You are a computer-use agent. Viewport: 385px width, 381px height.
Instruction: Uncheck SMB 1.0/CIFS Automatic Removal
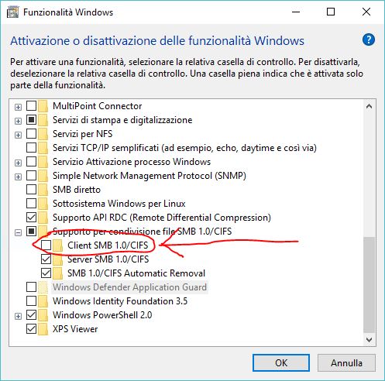tap(46, 273)
